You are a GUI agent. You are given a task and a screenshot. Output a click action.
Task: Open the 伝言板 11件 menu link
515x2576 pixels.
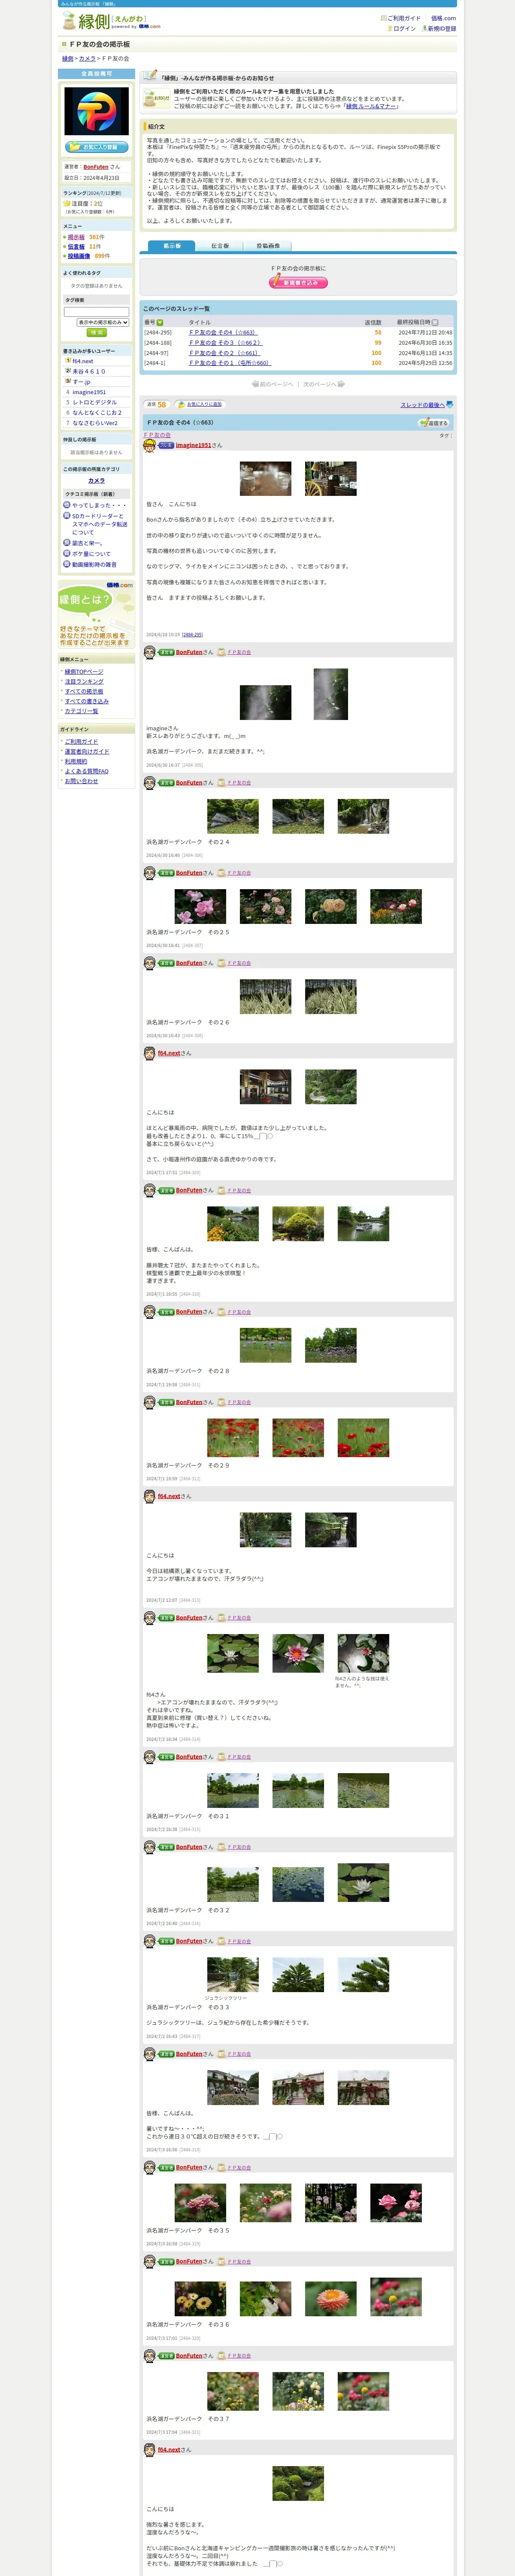click(x=76, y=247)
